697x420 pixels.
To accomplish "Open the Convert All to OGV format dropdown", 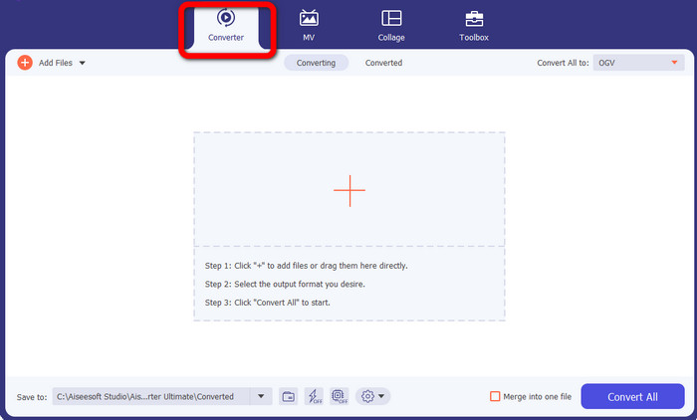I will coord(638,63).
